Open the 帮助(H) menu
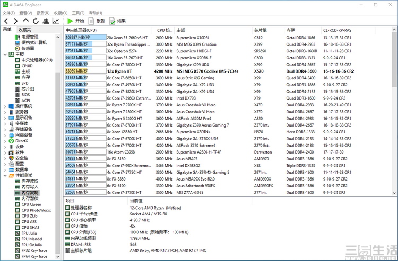Viewport: 398px width, 261px height. pos(96,13)
